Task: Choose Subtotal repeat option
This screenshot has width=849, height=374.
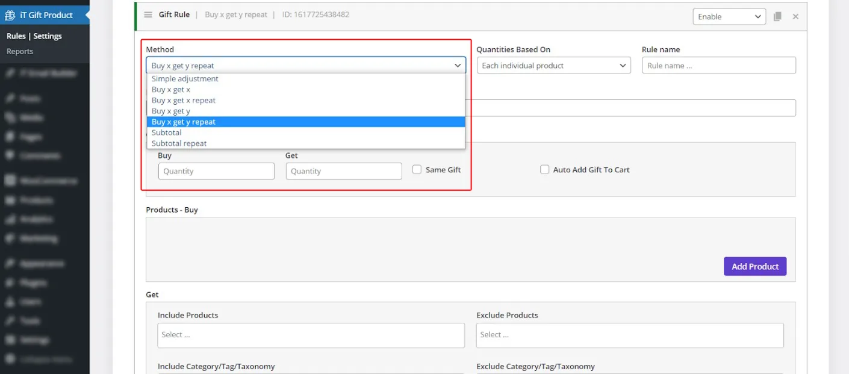Action: 306,143
